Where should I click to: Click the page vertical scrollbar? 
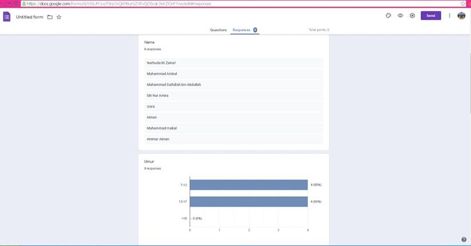[x=469, y=83]
